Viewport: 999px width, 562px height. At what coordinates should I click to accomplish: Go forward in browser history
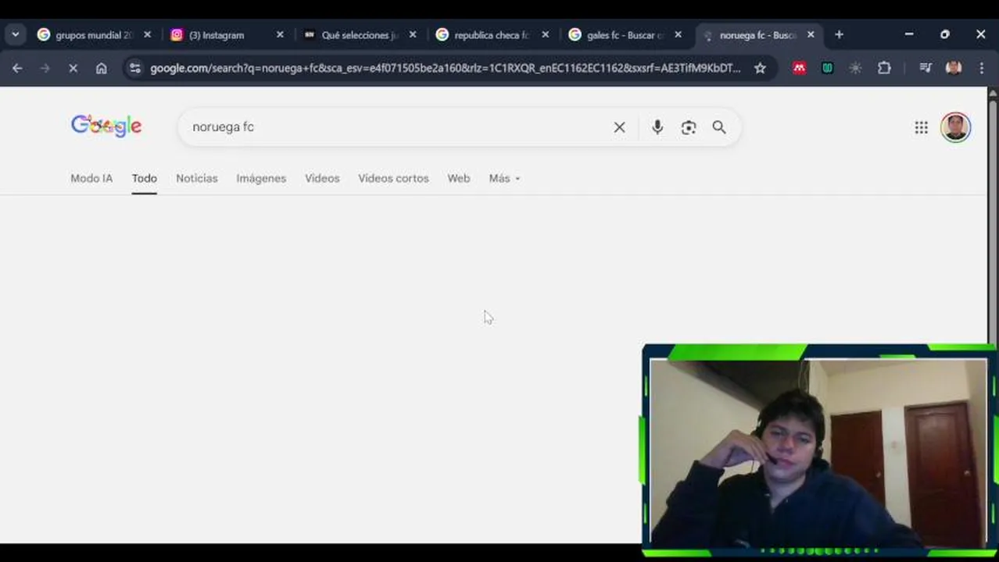pos(45,69)
